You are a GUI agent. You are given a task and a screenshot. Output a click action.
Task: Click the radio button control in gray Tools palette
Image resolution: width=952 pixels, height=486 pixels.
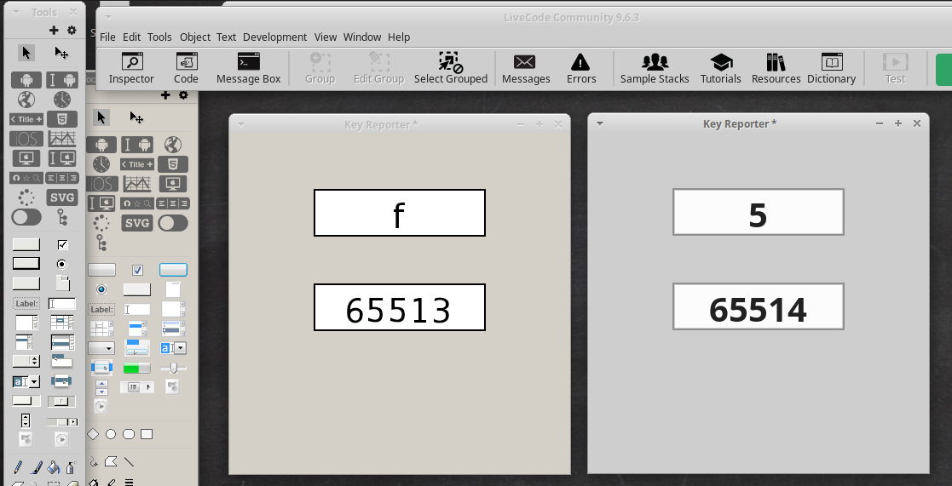[x=61, y=264]
